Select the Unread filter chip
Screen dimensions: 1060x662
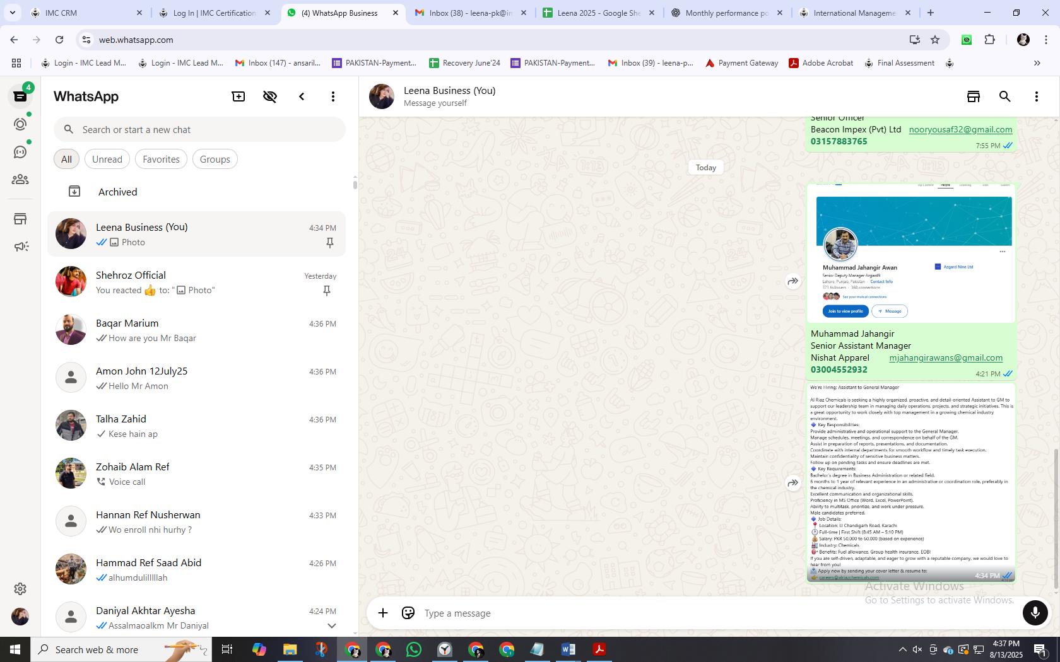point(107,159)
